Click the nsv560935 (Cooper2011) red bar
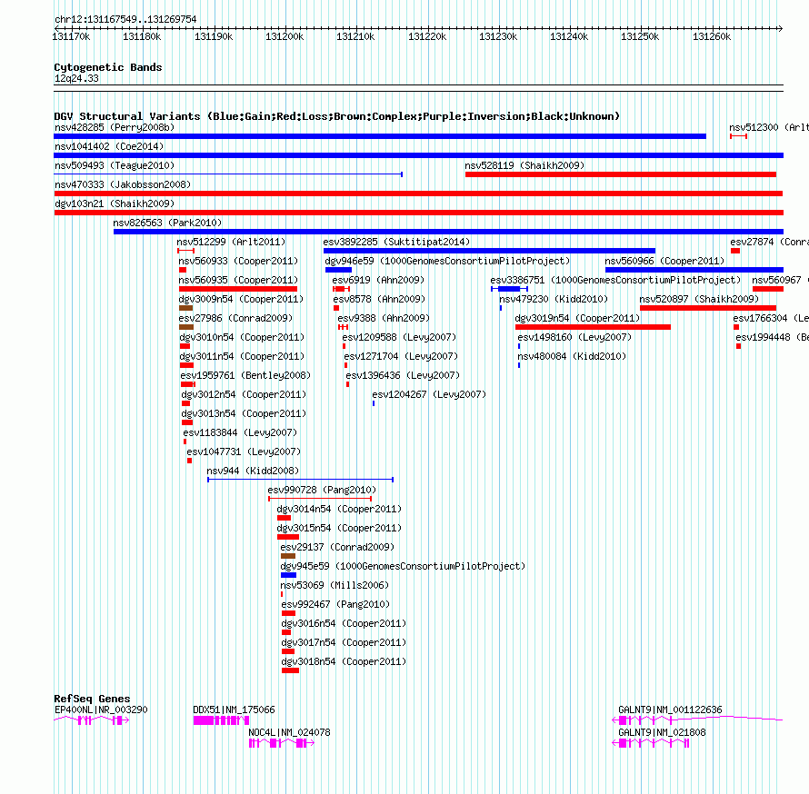 (238, 289)
